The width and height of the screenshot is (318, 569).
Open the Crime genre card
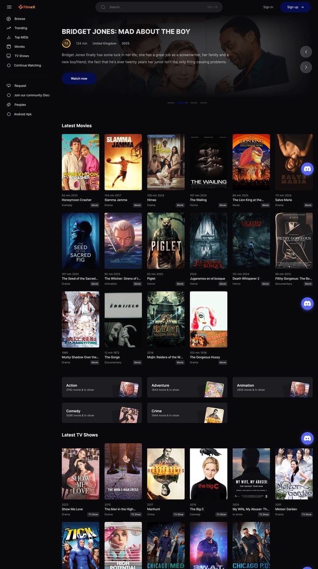point(187,413)
